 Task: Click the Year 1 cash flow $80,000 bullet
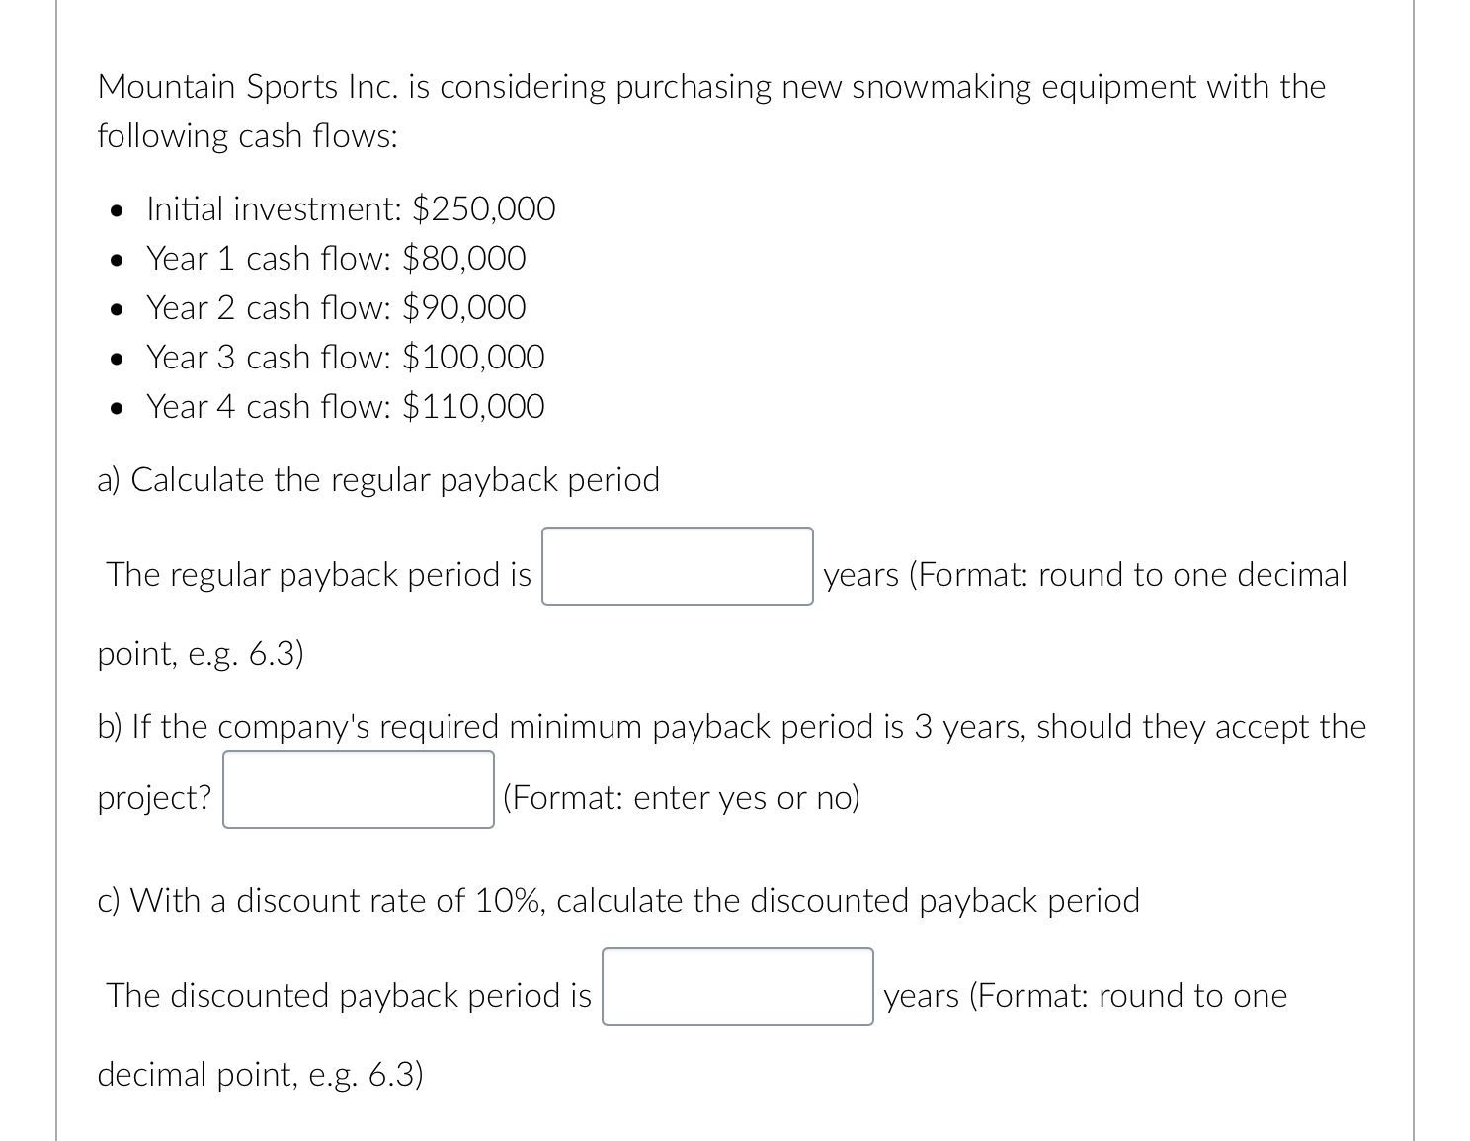[335, 258]
